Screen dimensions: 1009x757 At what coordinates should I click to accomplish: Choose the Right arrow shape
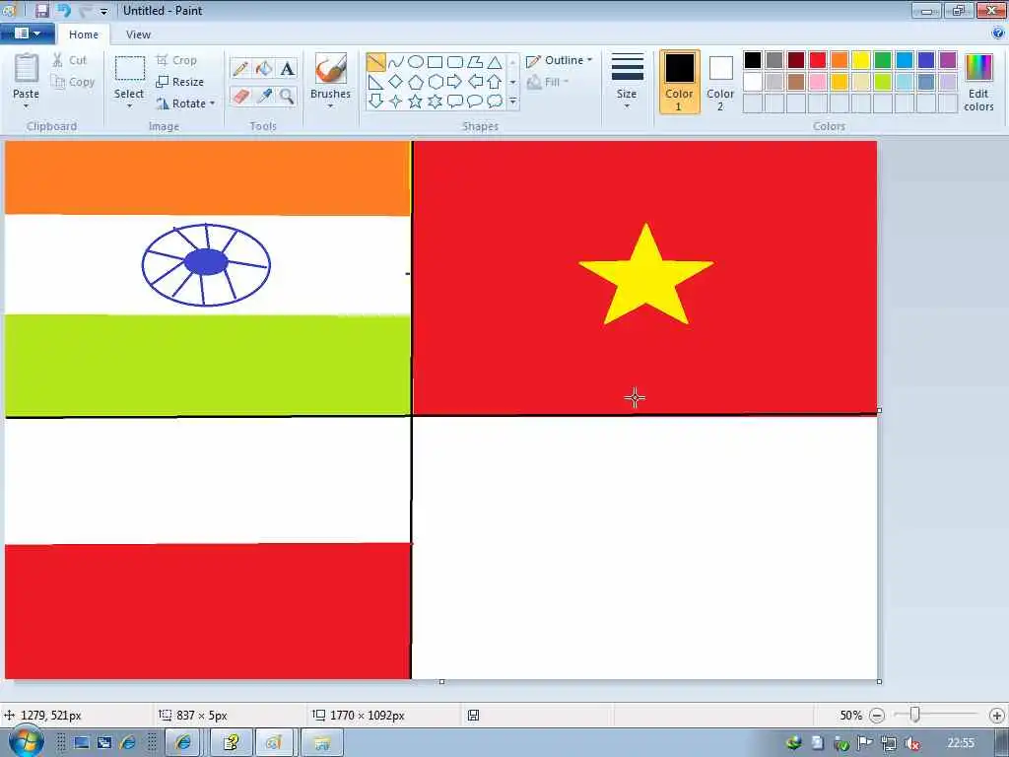tap(455, 82)
